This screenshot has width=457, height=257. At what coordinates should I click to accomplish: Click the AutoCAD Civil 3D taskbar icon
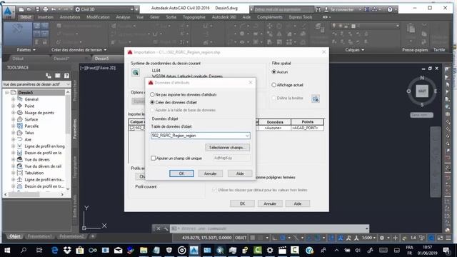tap(194, 251)
